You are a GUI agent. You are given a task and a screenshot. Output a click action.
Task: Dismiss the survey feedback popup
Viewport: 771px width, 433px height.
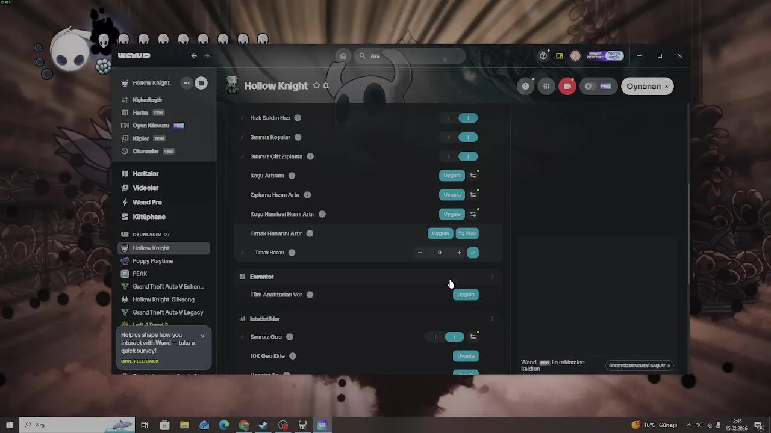point(202,336)
